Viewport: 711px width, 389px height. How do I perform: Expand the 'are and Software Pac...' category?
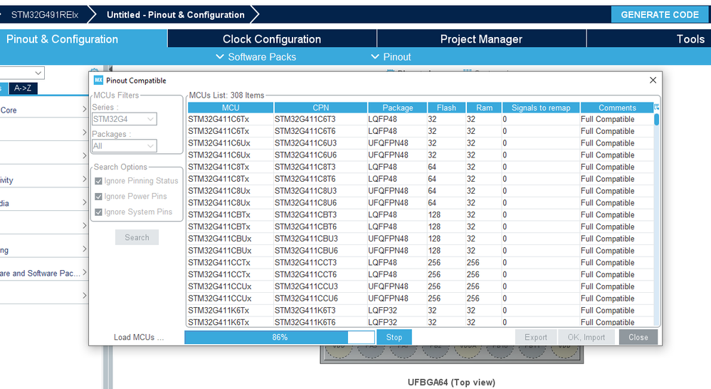85,272
